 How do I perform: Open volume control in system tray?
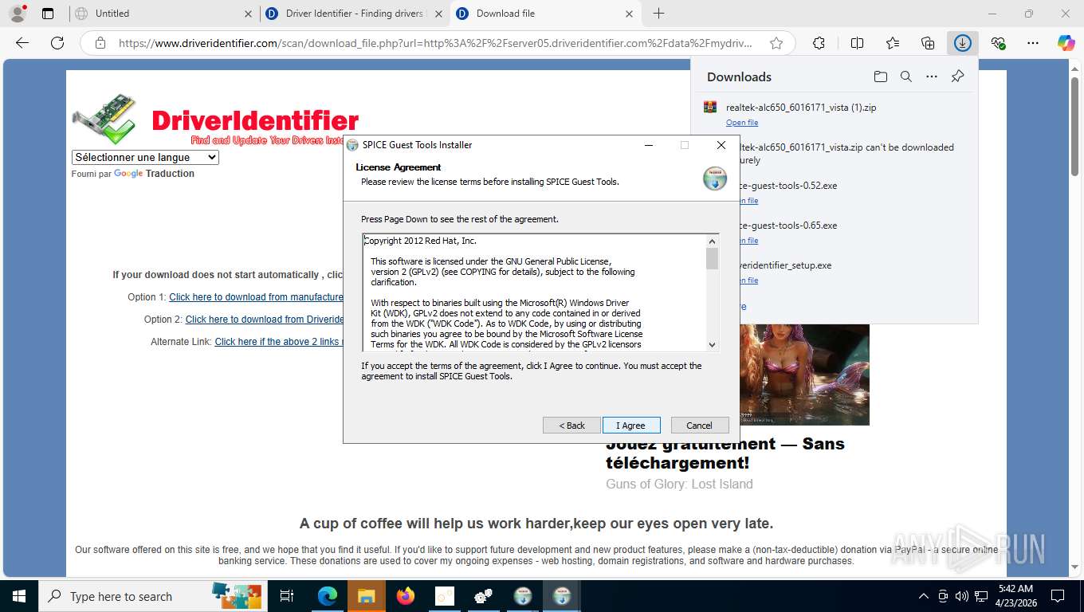pyautogui.click(x=962, y=596)
